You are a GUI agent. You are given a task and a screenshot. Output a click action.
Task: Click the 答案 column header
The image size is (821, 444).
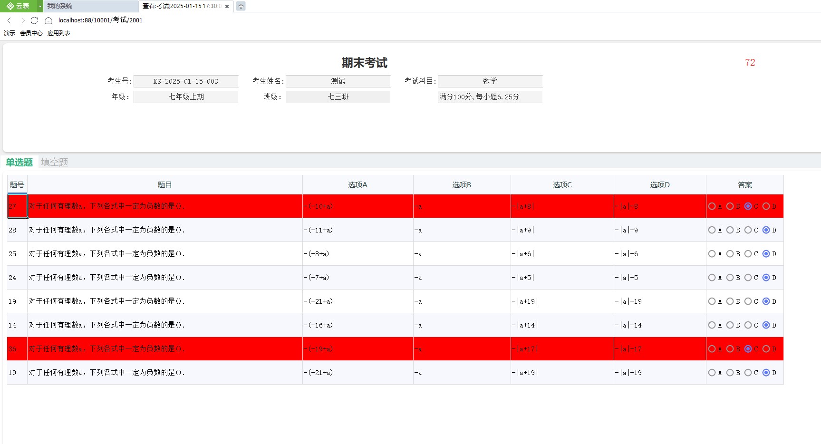click(745, 185)
